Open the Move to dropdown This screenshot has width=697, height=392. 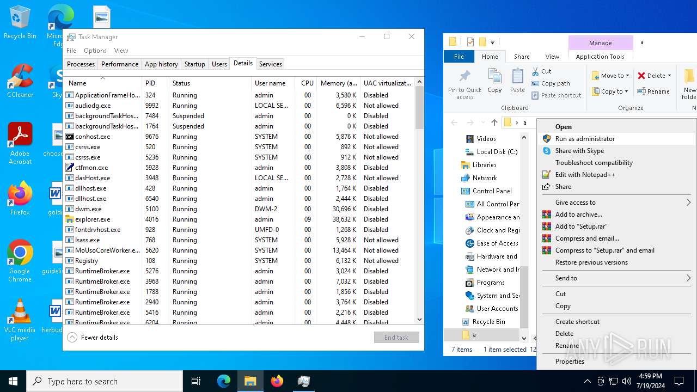pos(610,76)
